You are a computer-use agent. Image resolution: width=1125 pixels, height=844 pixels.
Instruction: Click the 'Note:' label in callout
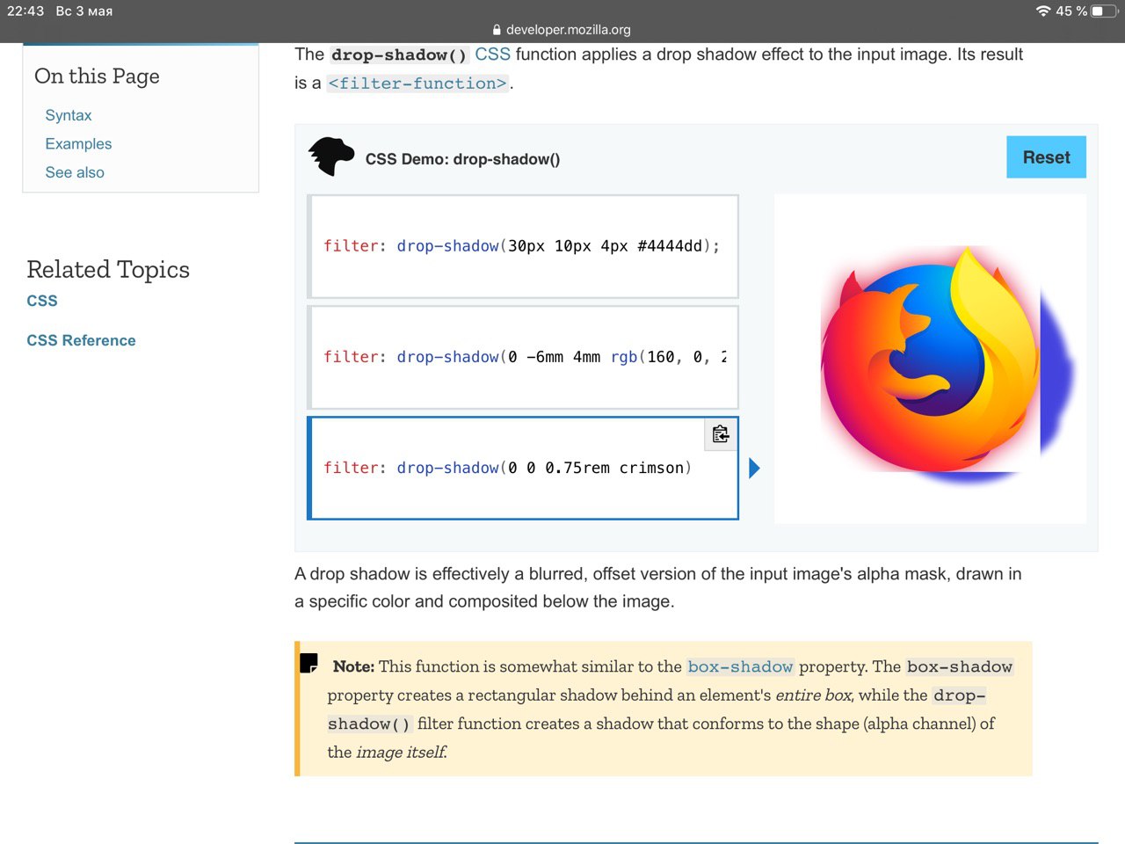353,666
